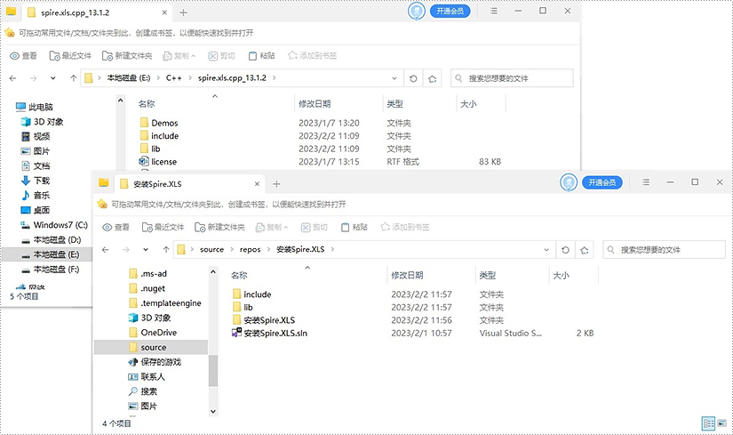Open hamburger menu in back window
The width and height of the screenshot is (733, 435).
click(x=494, y=11)
